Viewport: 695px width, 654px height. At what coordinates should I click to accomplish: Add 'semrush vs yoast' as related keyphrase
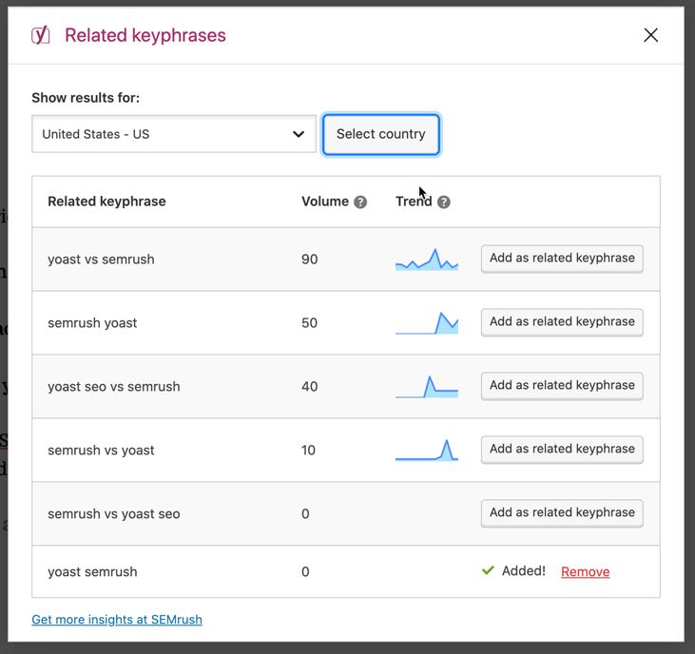tap(562, 450)
